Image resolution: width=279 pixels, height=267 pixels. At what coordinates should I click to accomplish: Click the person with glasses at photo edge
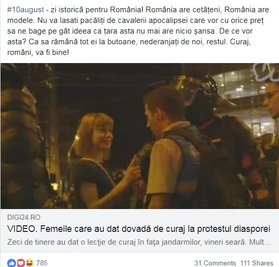click(x=272, y=103)
